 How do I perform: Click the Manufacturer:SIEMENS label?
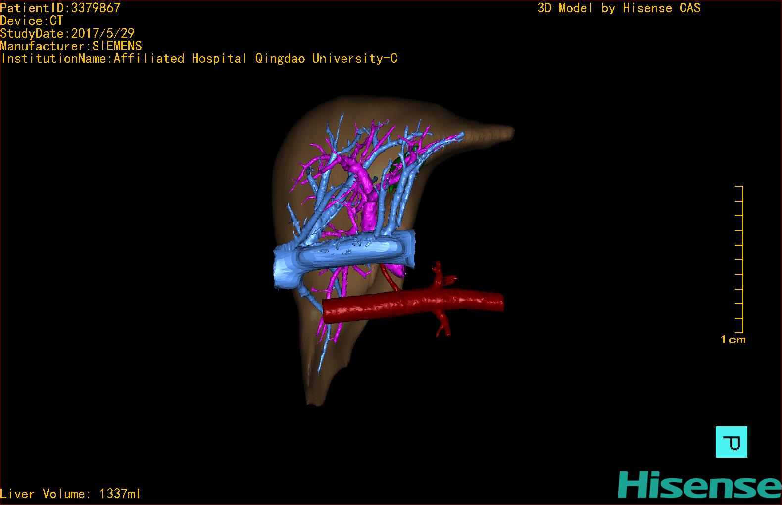[71, 46]
